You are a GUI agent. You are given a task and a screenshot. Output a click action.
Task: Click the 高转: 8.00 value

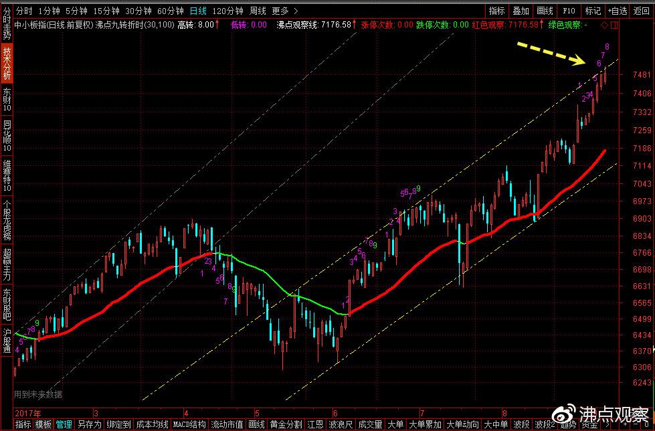pyautogui.click(x=195, y=25)
